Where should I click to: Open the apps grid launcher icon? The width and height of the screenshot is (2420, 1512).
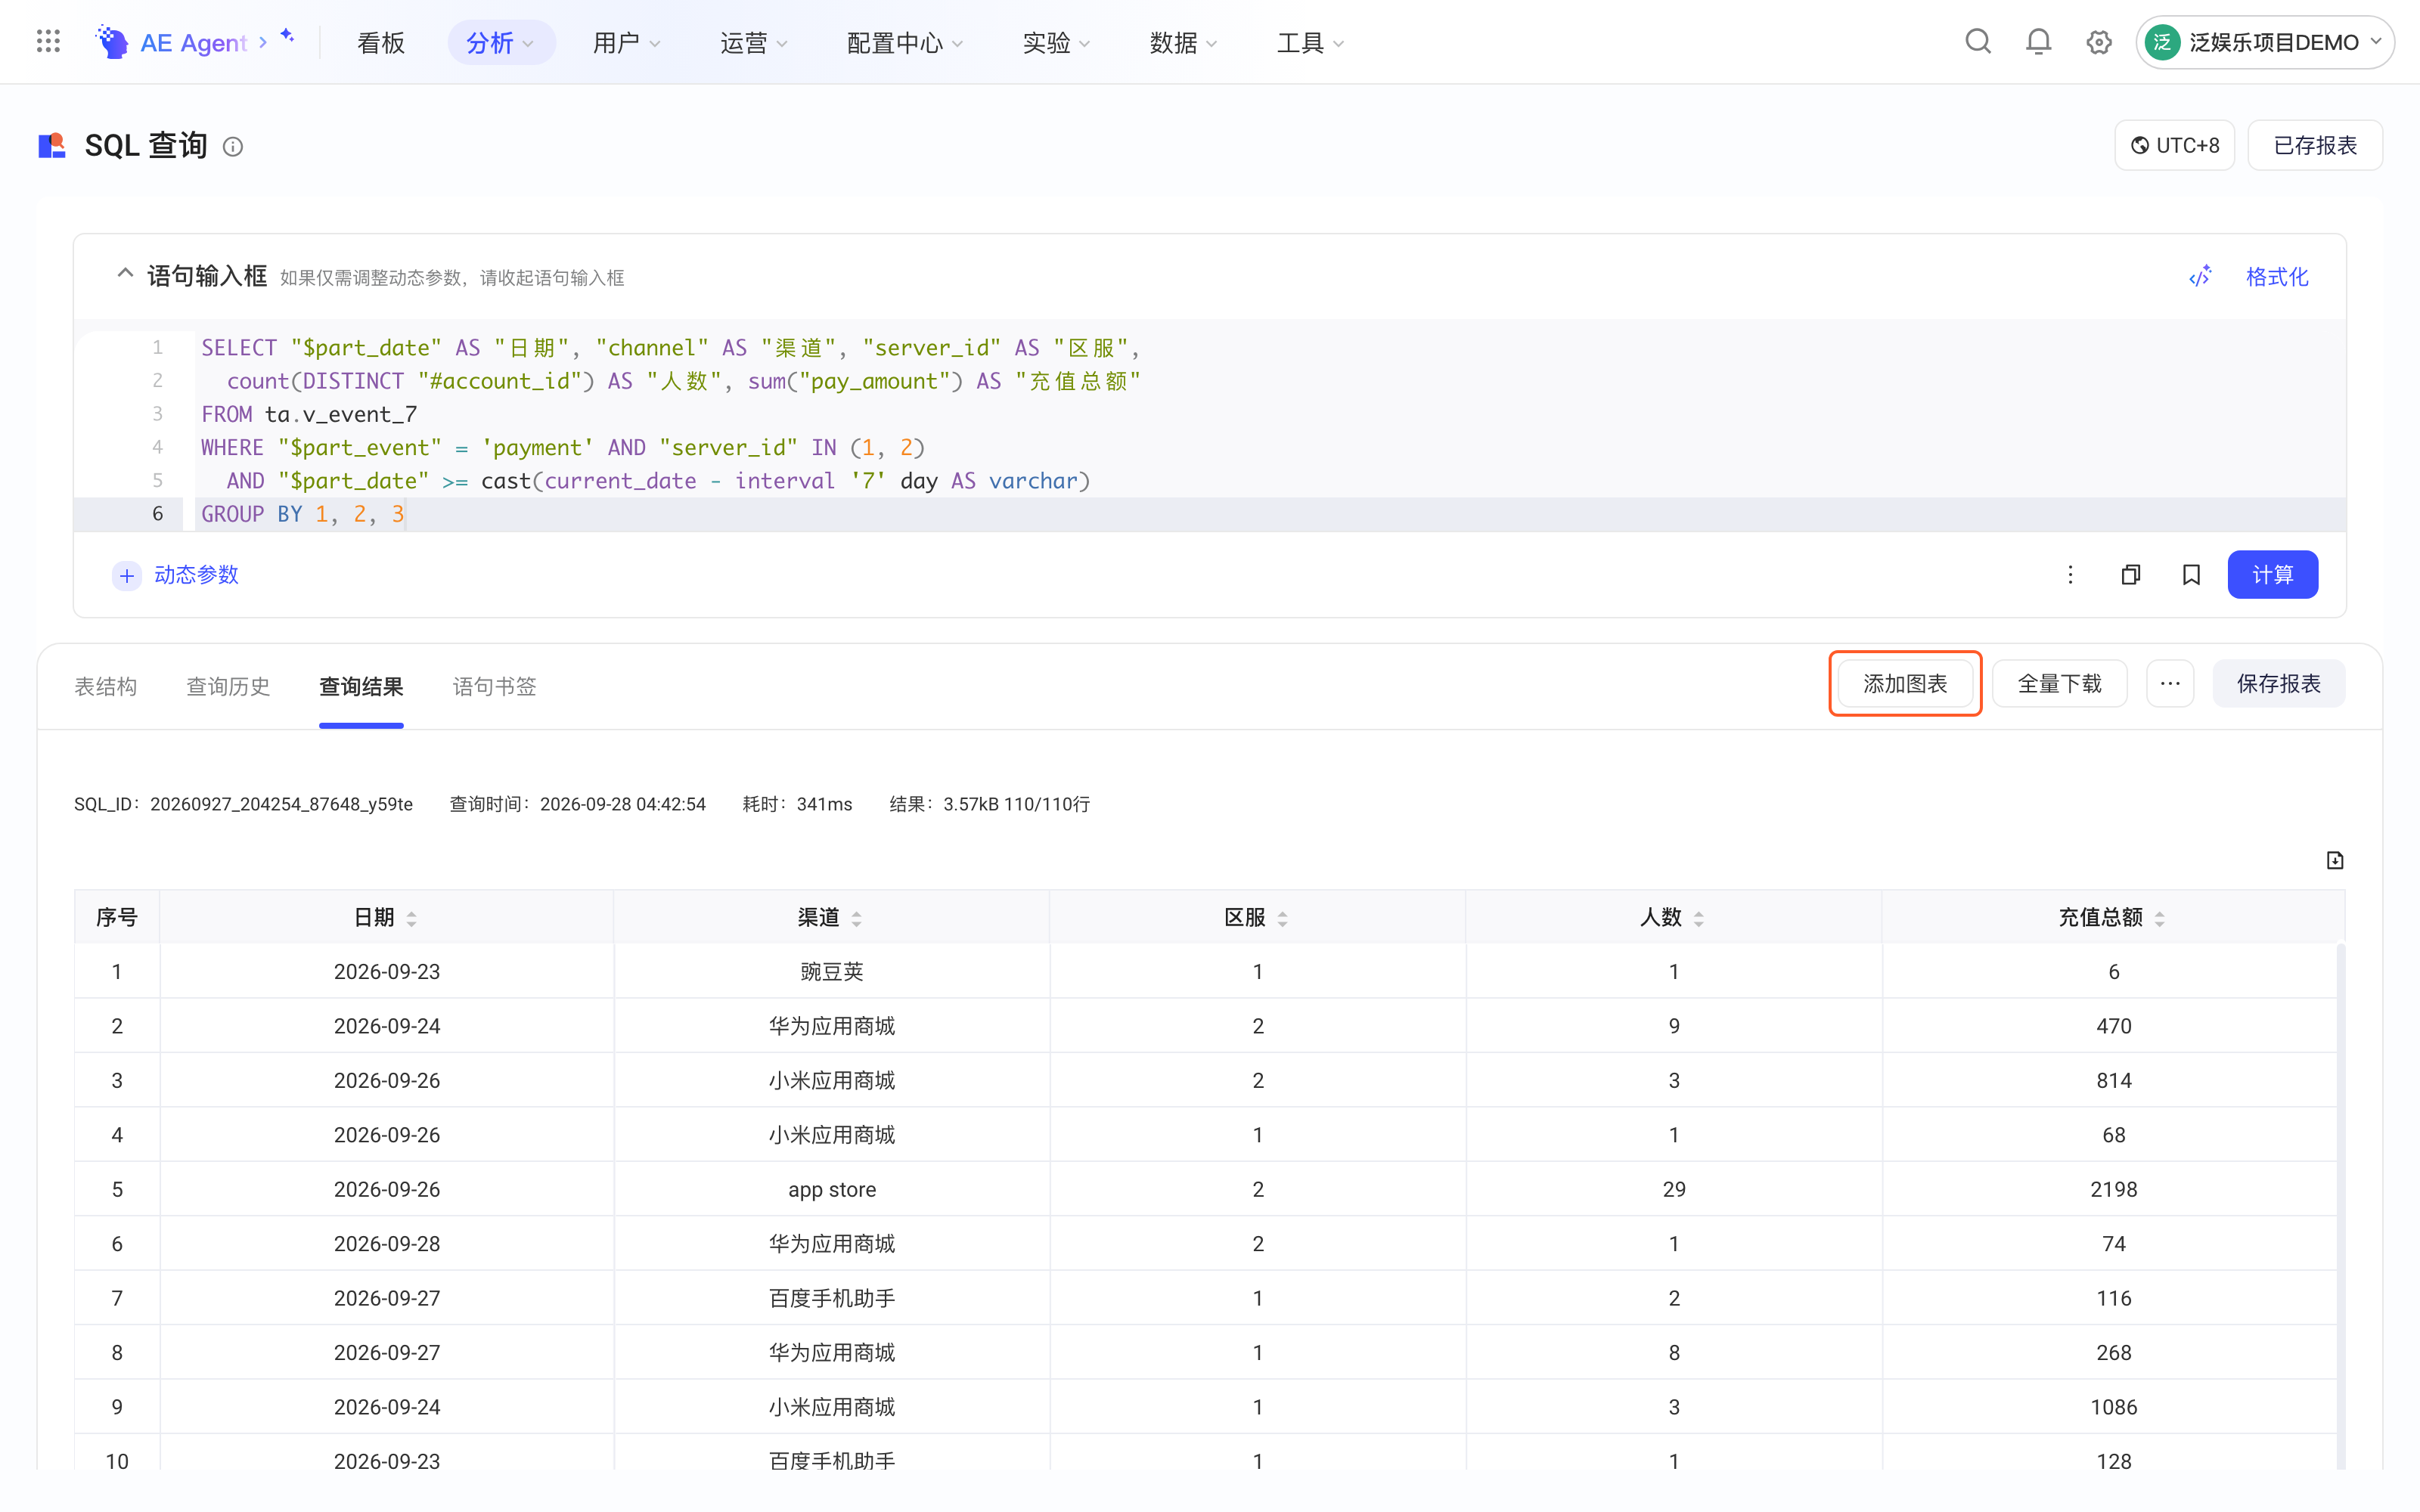[48, 42]
